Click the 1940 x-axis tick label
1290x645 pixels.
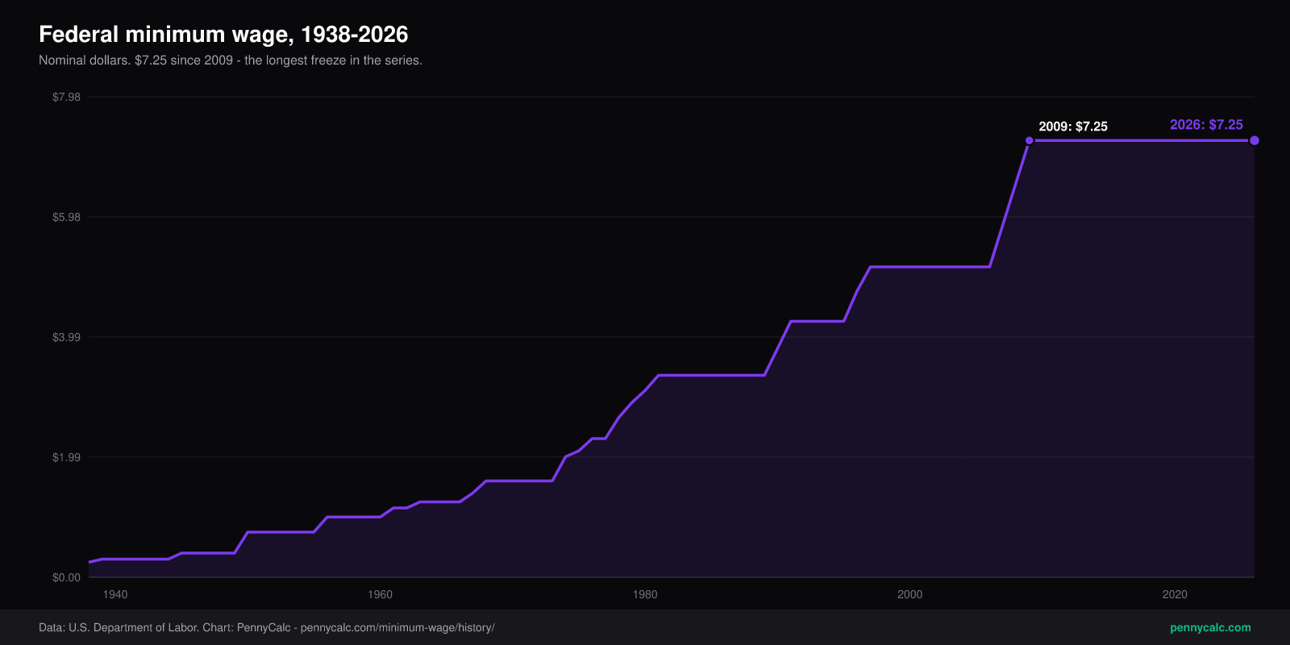click(115, 594)
